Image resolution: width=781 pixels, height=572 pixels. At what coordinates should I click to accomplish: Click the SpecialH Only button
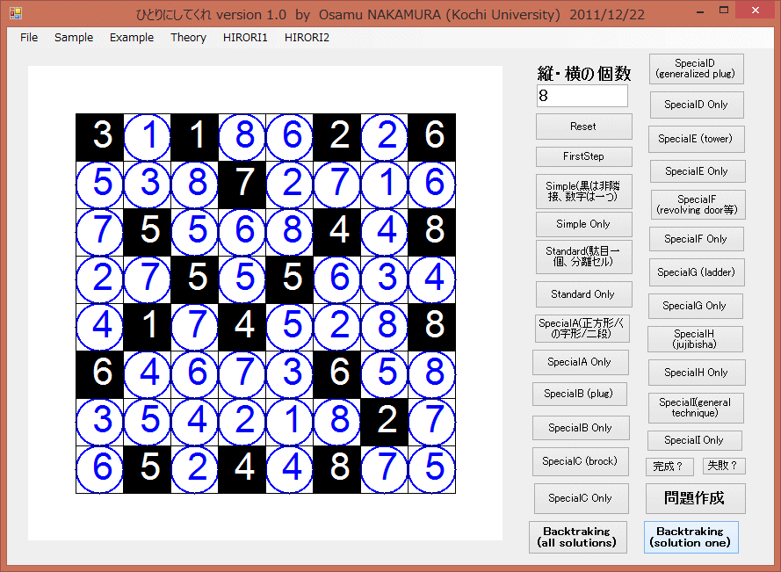pos(697,373)
